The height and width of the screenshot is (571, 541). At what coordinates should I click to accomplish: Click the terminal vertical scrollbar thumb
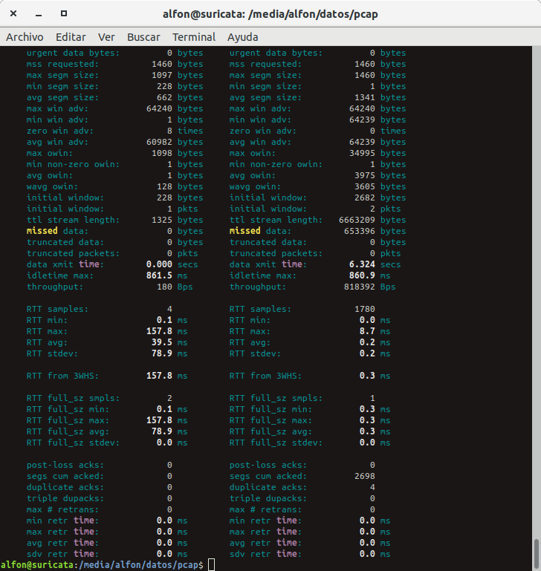pyautogui.click(x=537, y=553)
